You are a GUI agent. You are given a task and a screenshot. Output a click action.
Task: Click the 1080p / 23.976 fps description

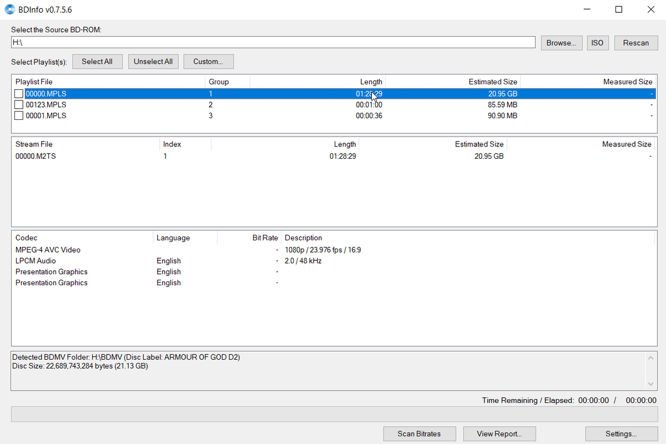pos(322,250)
